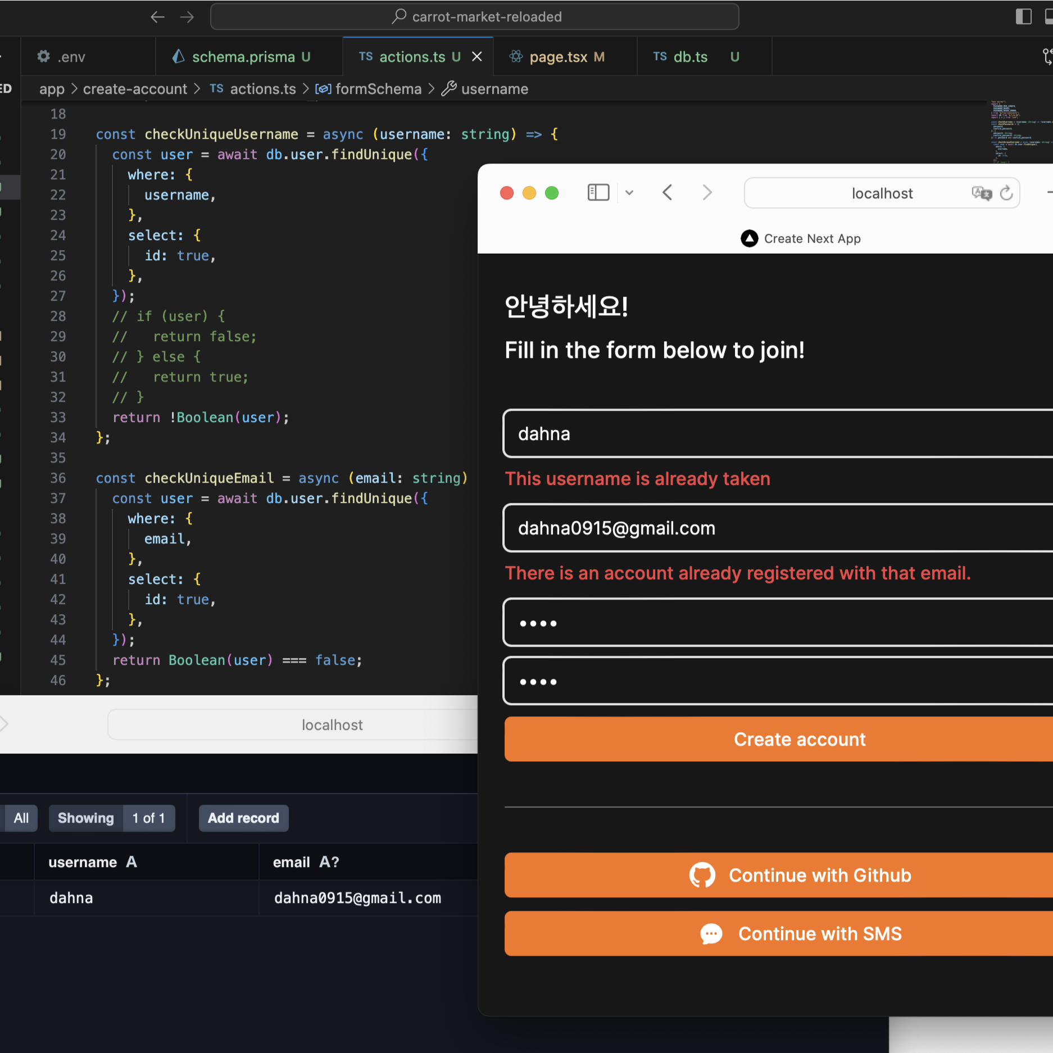
Task: Select the app breadcrumb segment
Action: 52,89
